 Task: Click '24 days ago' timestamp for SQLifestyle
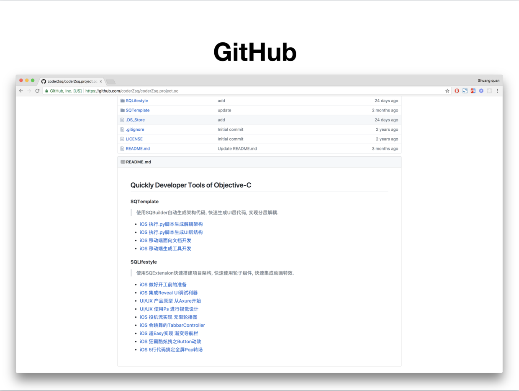pyautogui.click(x=386, y=101)
